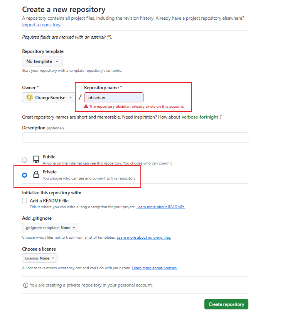Enable the Add a README file checkbox

click(x=25, y=201)
